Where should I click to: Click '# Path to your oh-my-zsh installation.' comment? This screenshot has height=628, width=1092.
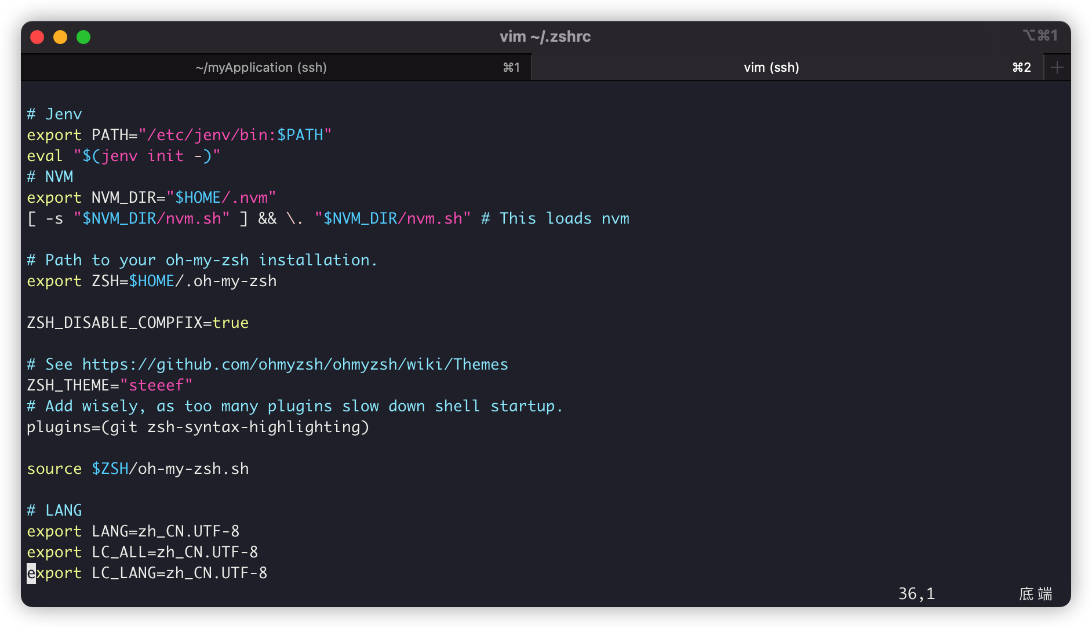coord(202,260)
